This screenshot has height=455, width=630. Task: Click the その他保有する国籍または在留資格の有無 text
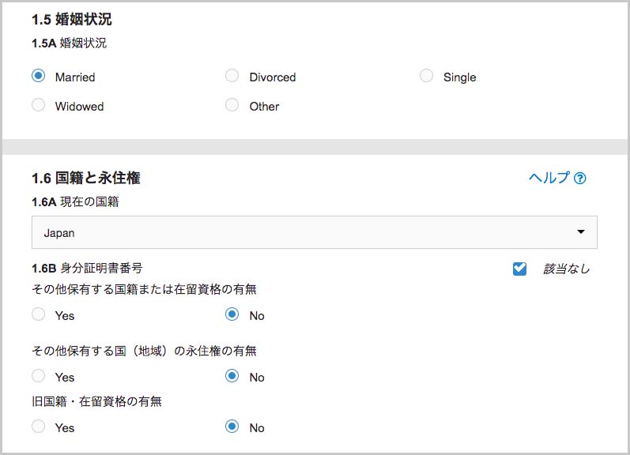click(144, 289)
